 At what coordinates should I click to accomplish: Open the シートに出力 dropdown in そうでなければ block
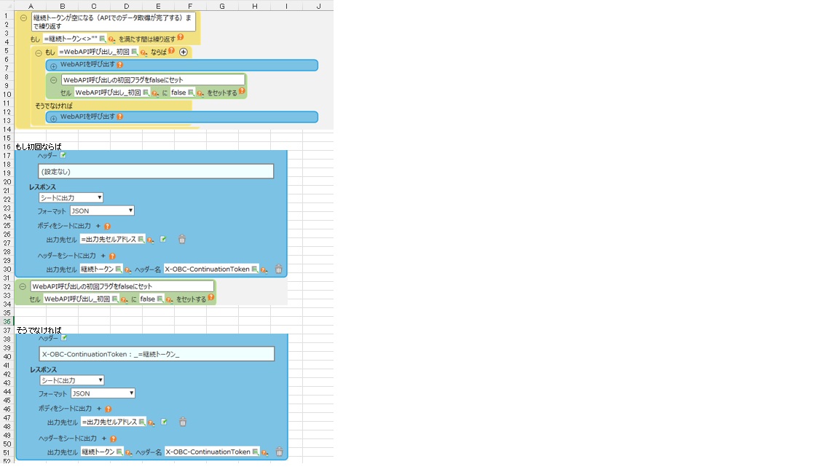coord(71,380)
